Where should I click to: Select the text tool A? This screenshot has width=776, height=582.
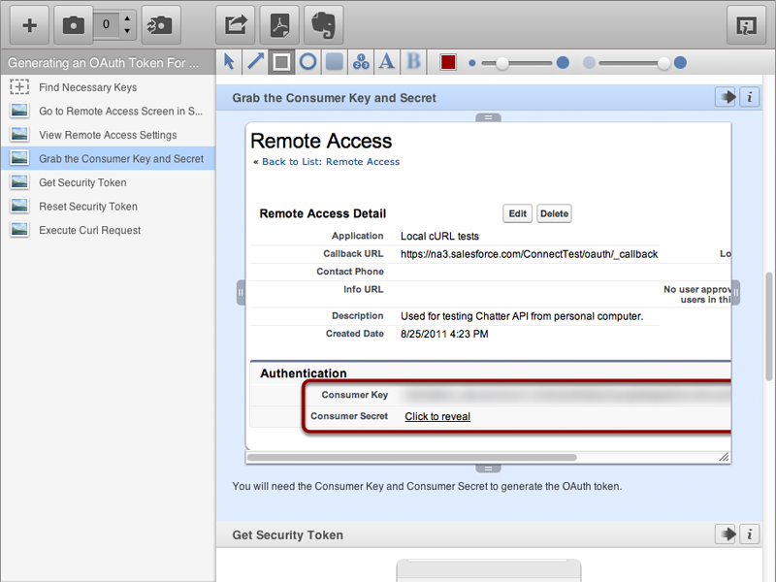click(386, 62)
